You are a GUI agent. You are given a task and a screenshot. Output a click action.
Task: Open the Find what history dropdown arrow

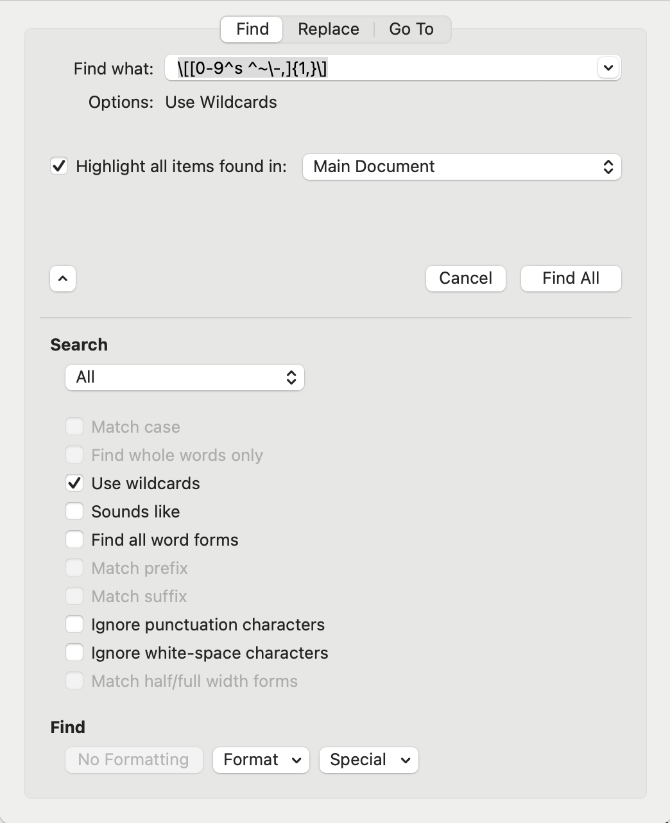pyautogui.click(x=608, y=67)
